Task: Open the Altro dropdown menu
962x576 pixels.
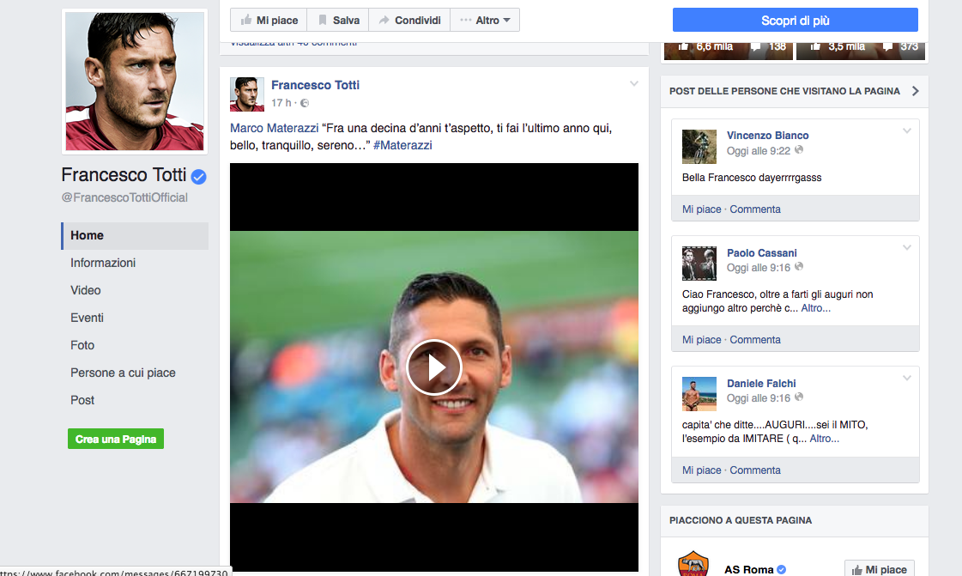Action: coord(485,21)
